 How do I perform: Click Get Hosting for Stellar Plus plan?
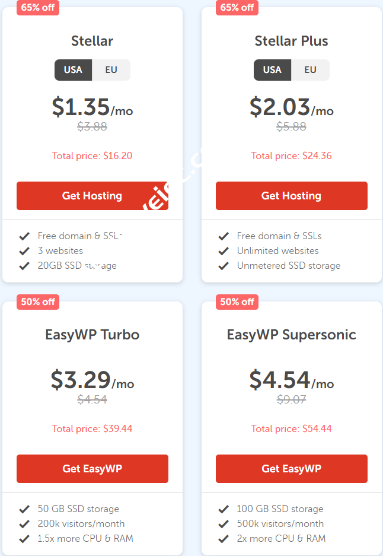pyautogui.click(x=292, y=196)
